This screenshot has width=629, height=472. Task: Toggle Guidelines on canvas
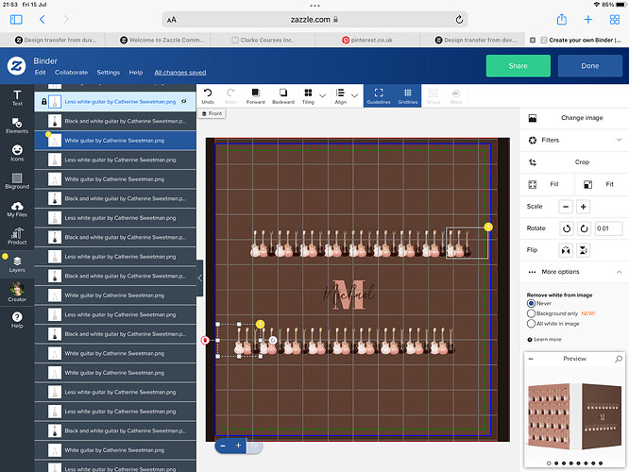[379, 96]
